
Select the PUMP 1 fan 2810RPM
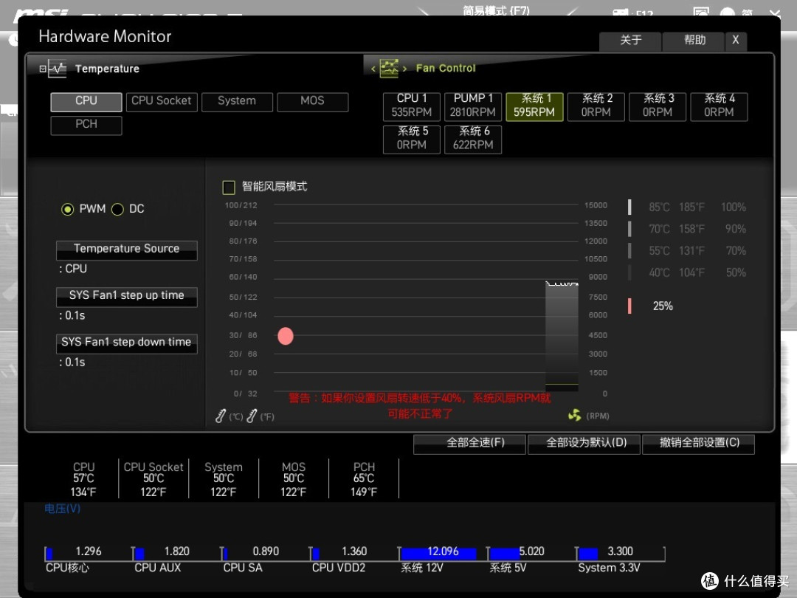click(473, 106)
